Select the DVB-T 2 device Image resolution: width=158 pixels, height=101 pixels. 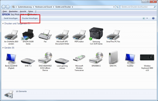pos(28,62)
